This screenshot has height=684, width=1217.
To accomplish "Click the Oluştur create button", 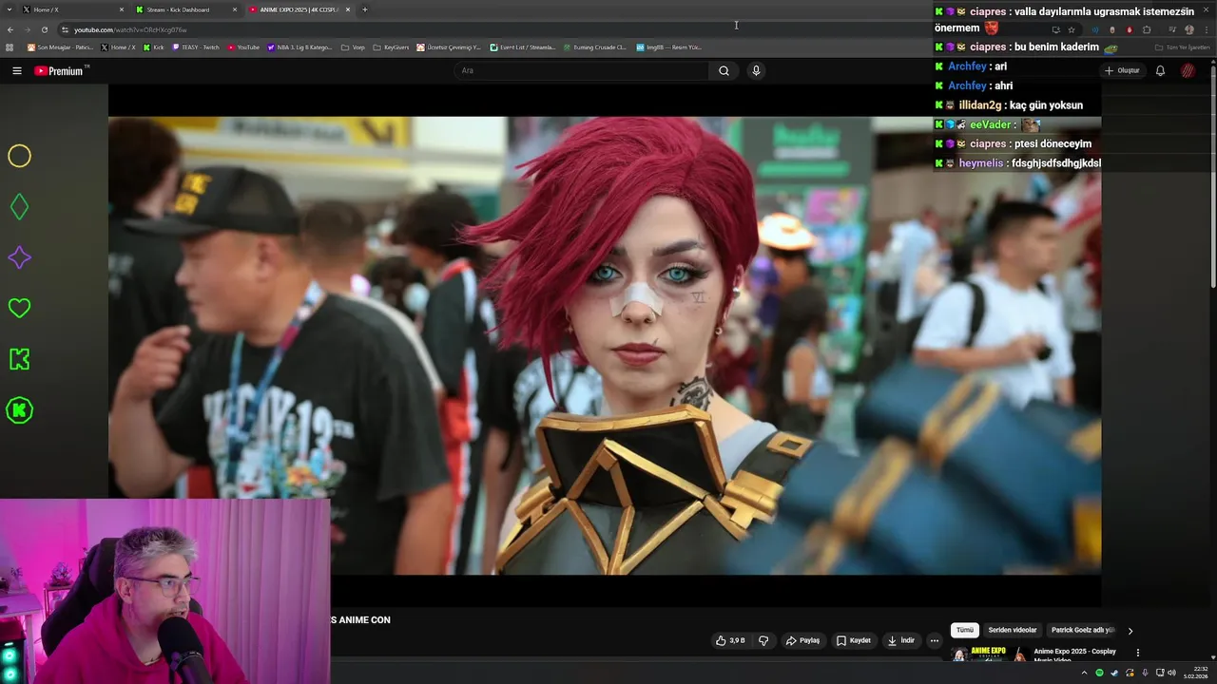I will click(1122, 70).
